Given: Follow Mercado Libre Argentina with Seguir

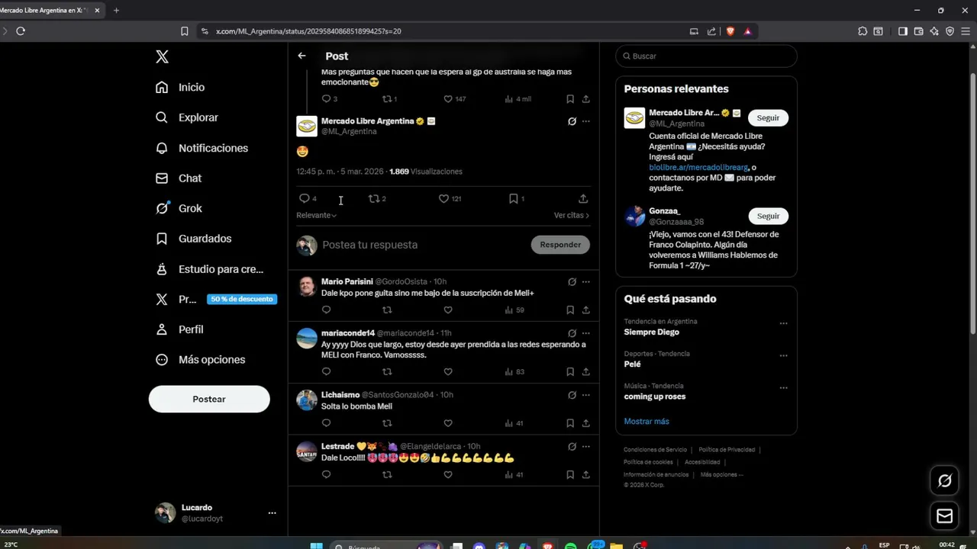Looking at the screenshot, I should [768, 117].
